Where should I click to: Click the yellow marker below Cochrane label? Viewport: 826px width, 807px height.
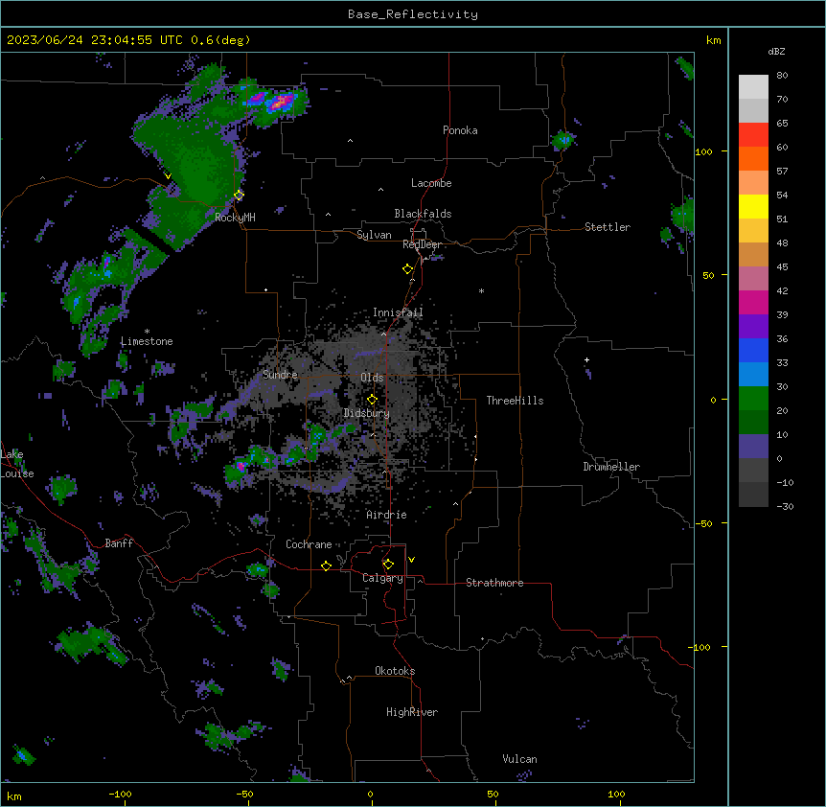point(326,565)
